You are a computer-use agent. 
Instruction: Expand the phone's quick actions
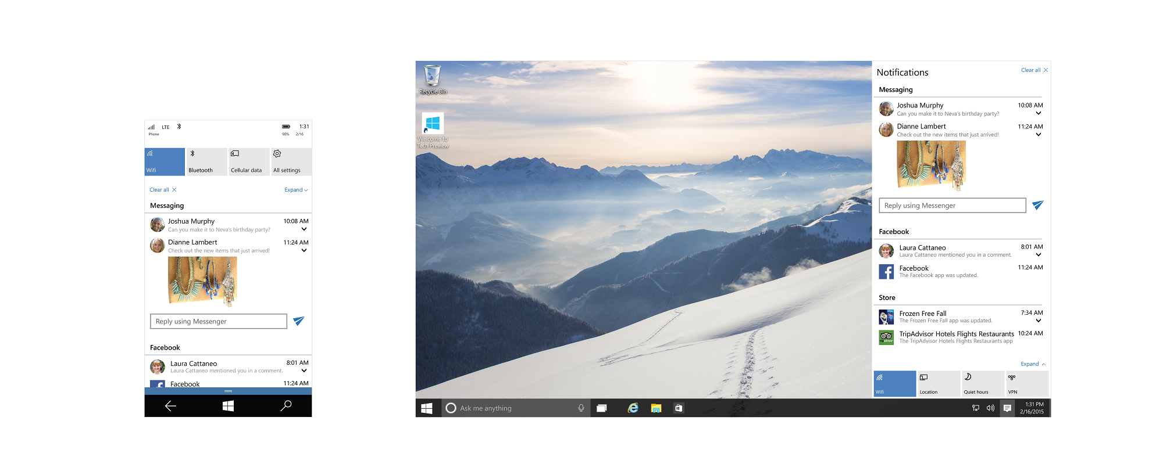point(296,190)
